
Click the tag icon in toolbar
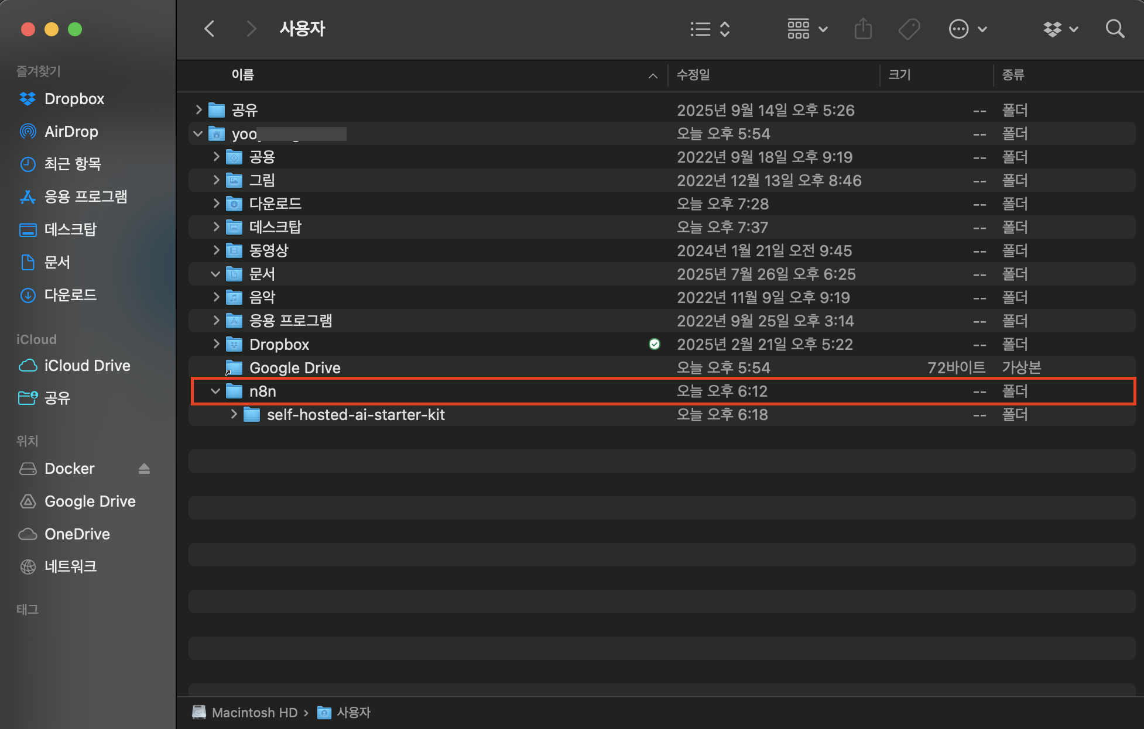pos(909,29)
